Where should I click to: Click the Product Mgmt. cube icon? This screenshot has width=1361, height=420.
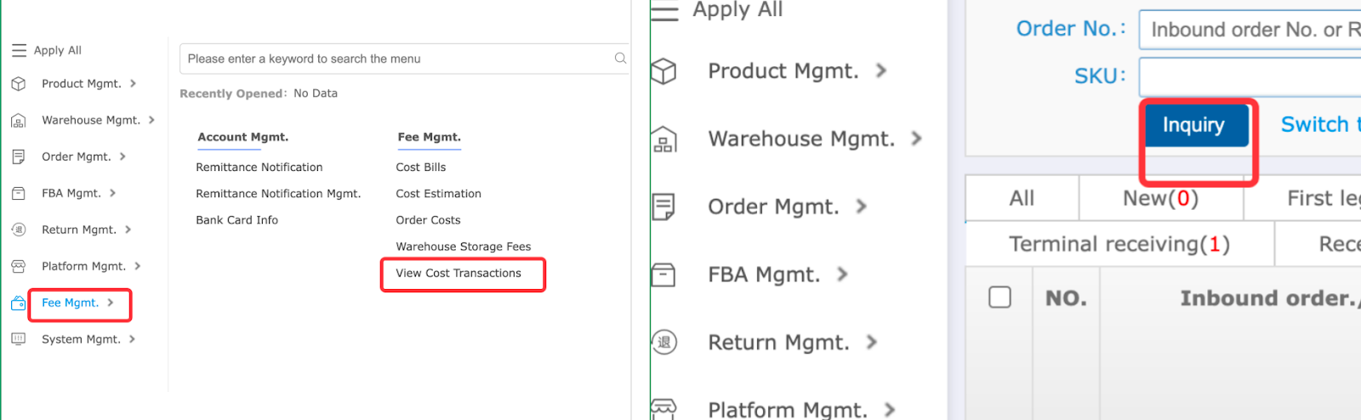19,83
